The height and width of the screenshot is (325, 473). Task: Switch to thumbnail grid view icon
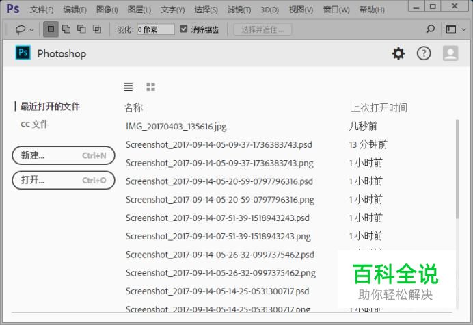pyautogui.click(x=150, y=87)
